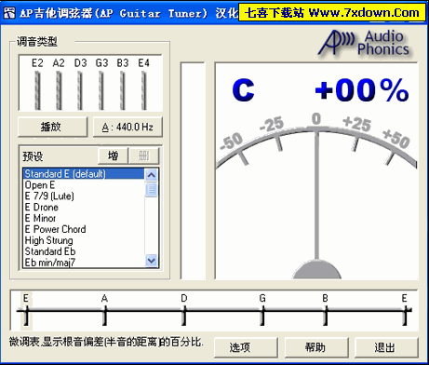Select the E2 string bar

tap(37, 90)
